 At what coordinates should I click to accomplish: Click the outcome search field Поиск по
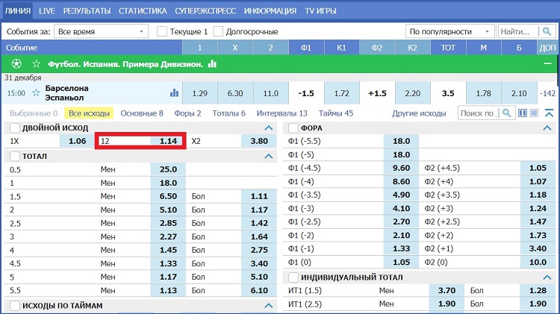coord(478,113)
